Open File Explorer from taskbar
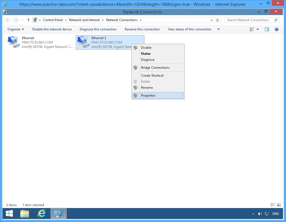 [x=25, y=214]
